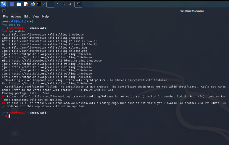Open the Edit menu
The height and width of the screenshot is (145, 229).
(x=27, y=16)
